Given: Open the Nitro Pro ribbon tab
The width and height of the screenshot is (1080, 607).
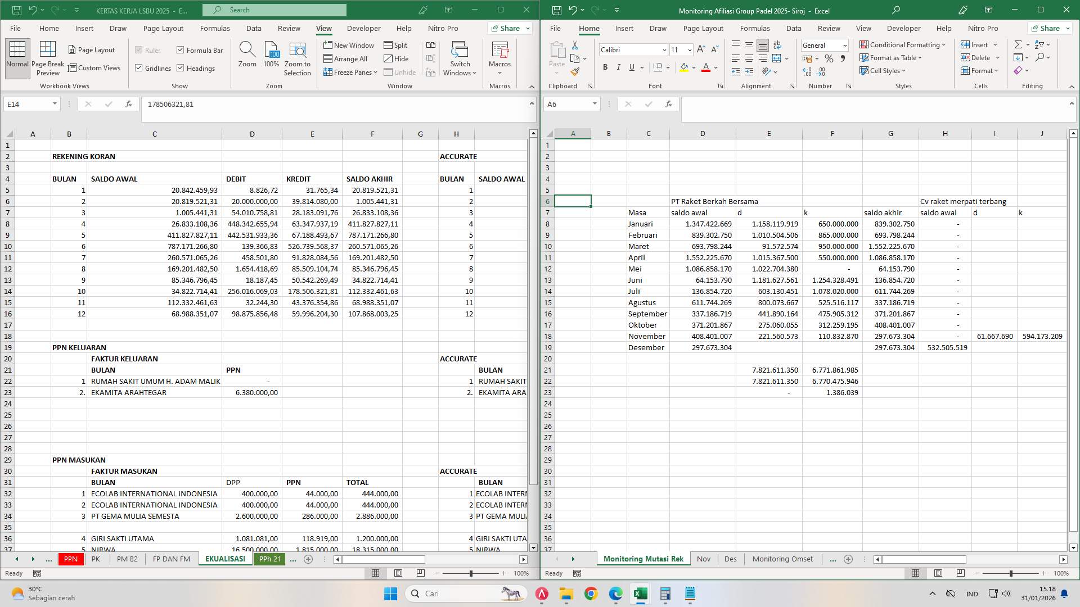Looking at the screenshot, I should click(x=443, y=28).
